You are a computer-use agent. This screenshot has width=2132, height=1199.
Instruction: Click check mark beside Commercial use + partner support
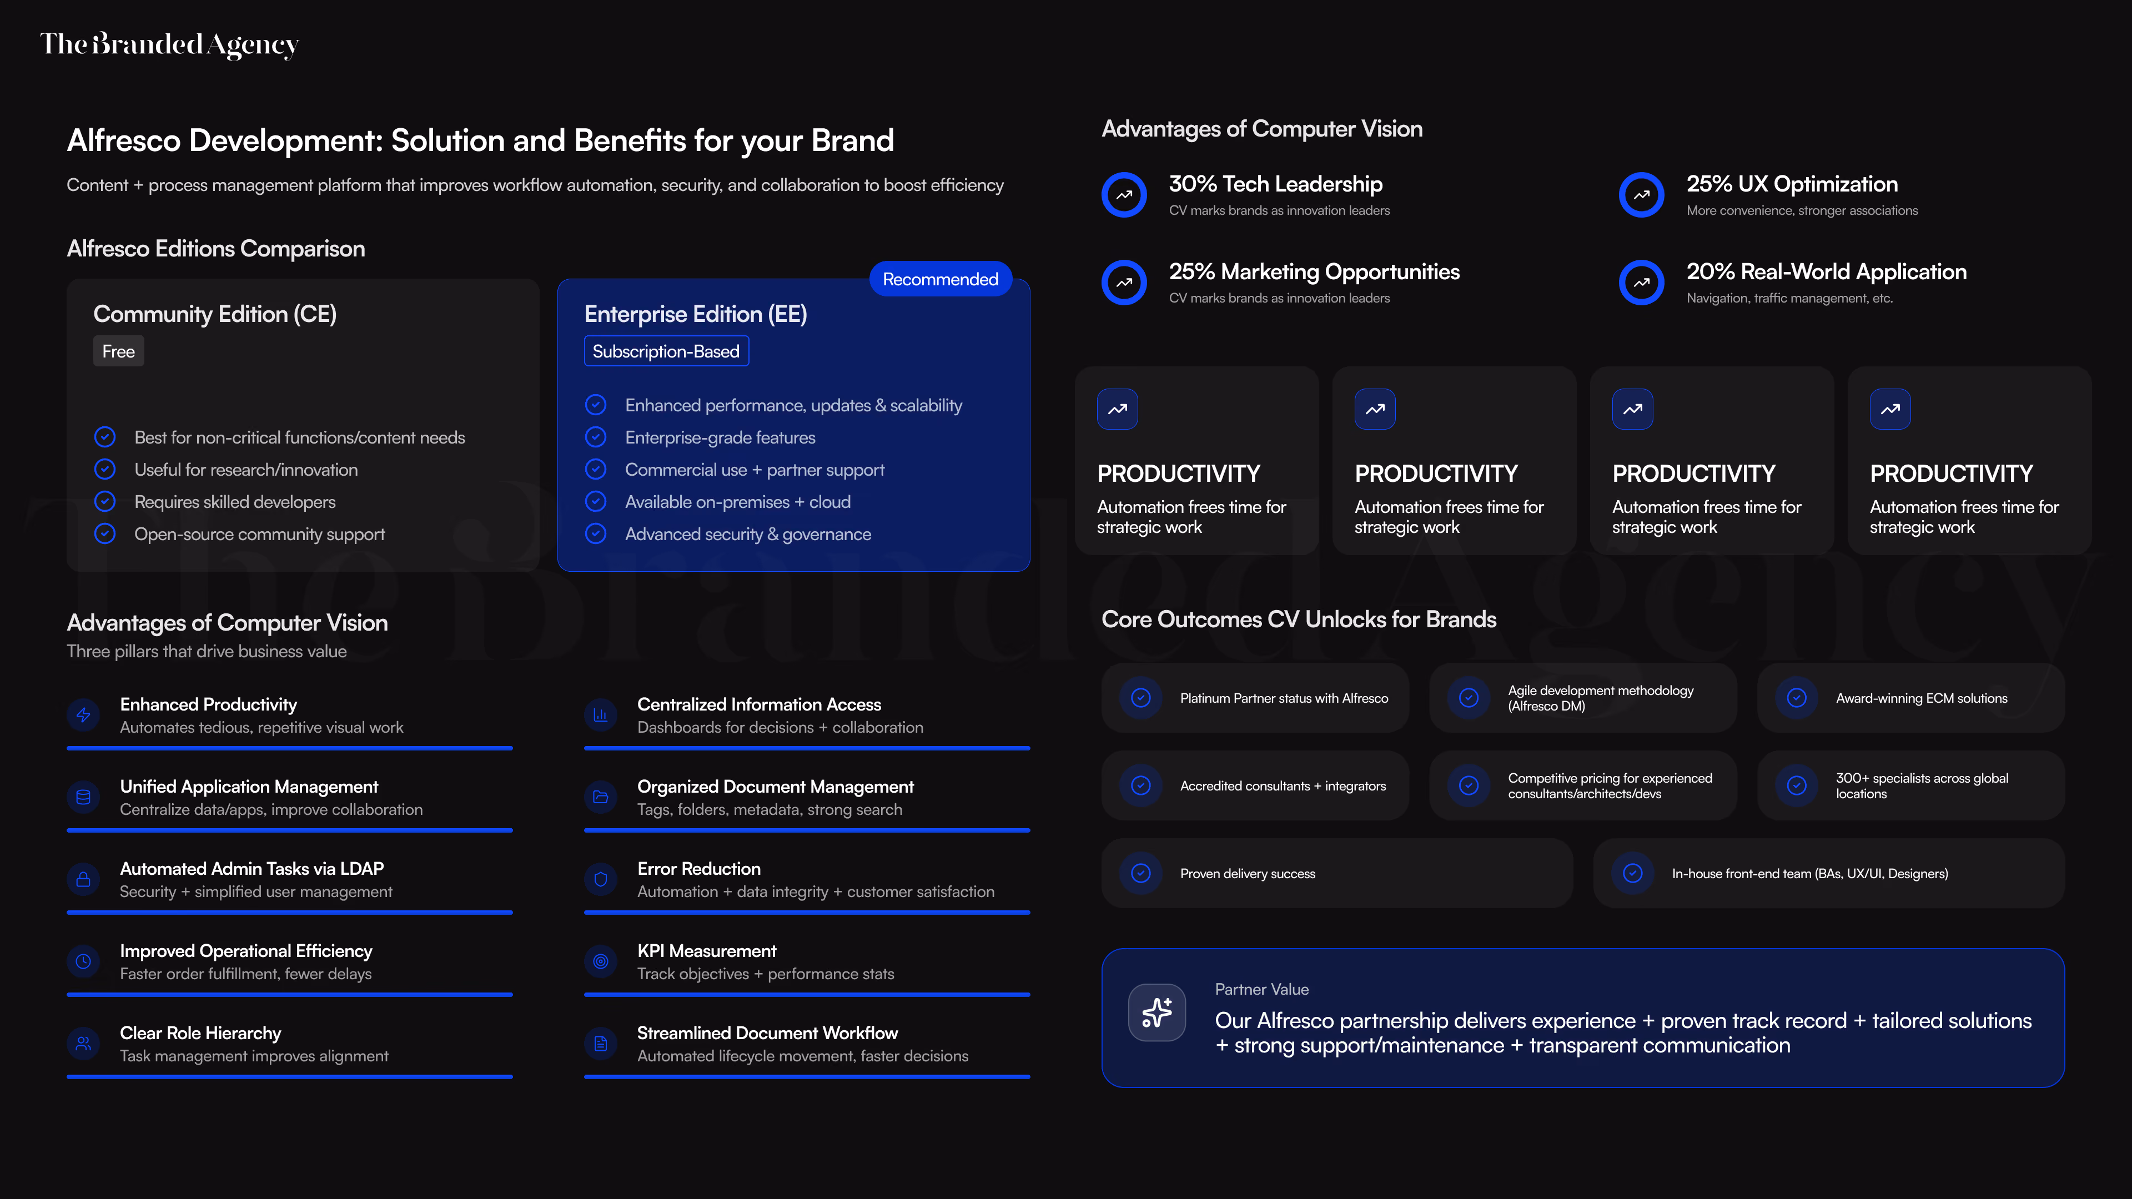596,469
